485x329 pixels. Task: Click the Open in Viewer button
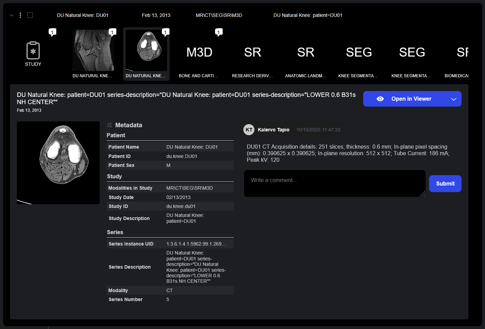point(411,99)
